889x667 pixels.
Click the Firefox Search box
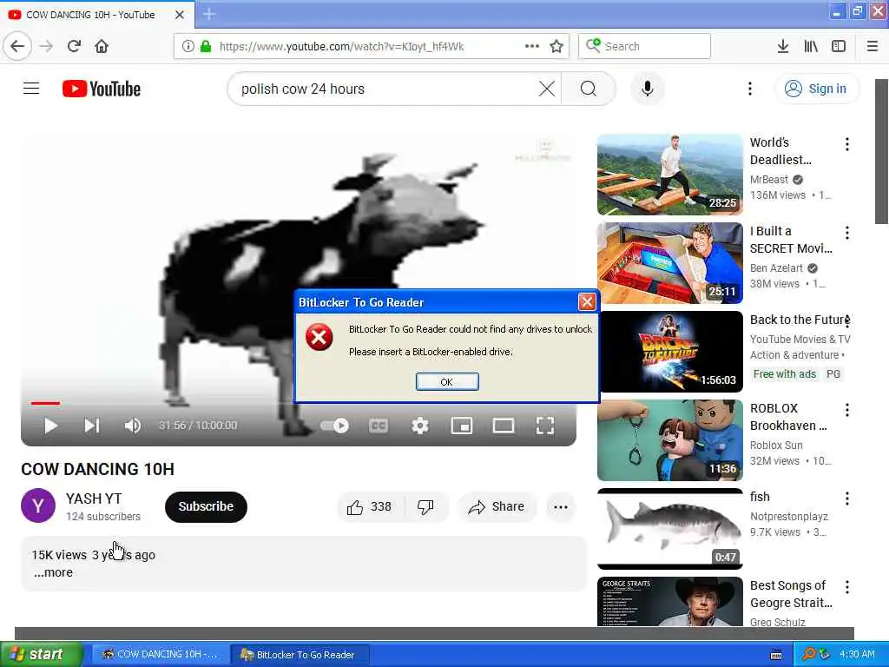[x=644, y=46]
